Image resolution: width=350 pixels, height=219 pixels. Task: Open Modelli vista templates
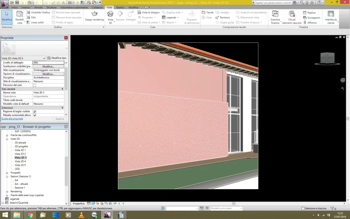(x=19, y=17)
